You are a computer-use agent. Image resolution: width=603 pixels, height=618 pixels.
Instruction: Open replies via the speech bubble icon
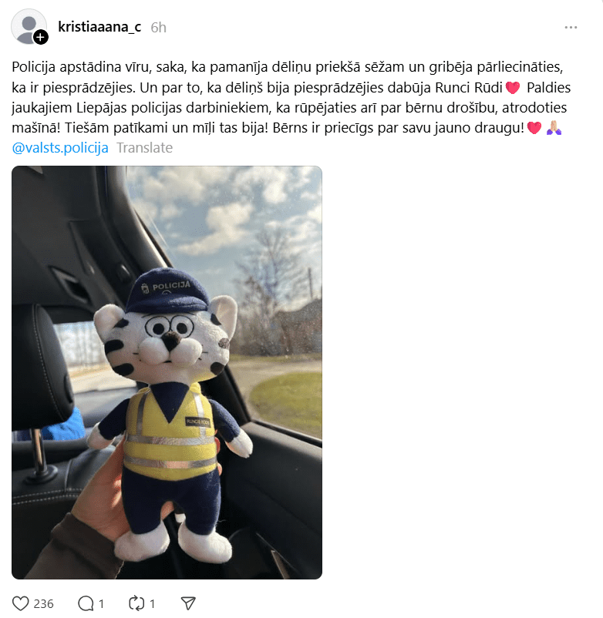pyautogui.click(x=86, y=603)
